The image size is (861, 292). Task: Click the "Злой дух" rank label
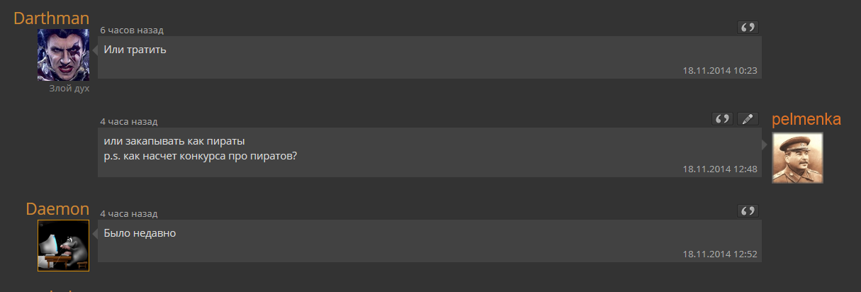pyautogui.click(x=69, y=89)
